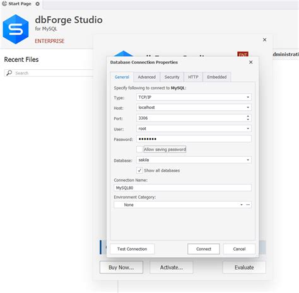Switch to the Advanced tab

coord(147,77)
